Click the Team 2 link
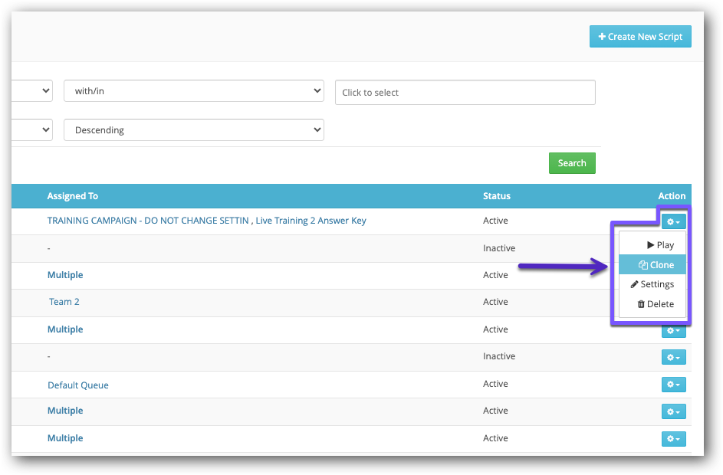This screenshot has width=723, height=475. coord(64,302)
